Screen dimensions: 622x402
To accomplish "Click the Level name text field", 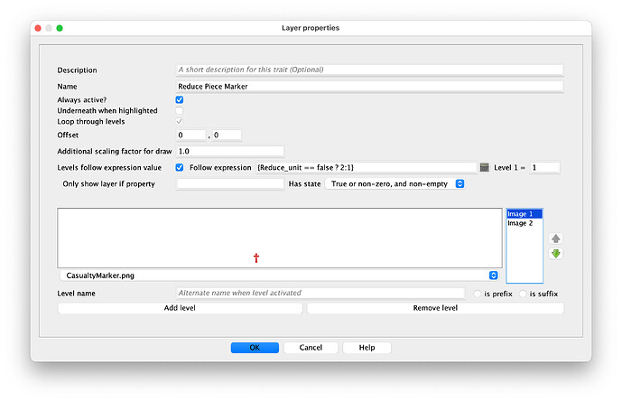I will pos(320,293).
